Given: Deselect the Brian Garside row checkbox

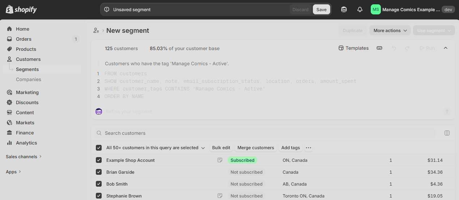Looking at the screenshot, I should (99, 172).
